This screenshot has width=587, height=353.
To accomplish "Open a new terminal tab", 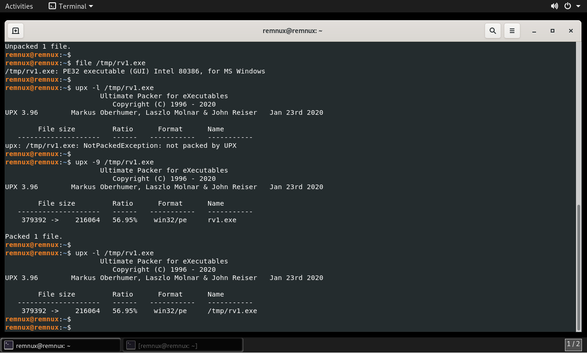I will [15, 31].
